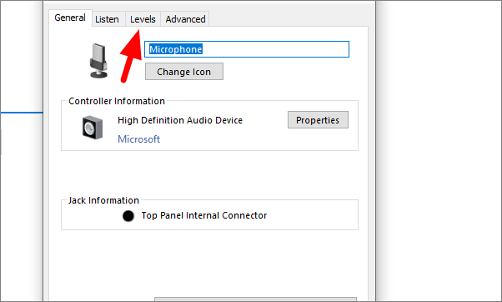The width and height of the screenshot is (502, 302).
Task: Click Top Panel Internal Connector text
Action: (204, 215)
